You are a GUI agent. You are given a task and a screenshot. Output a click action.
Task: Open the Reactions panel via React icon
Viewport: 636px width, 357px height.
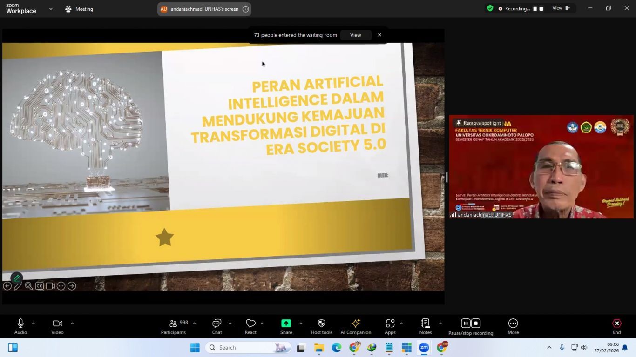tap(250, 325)
